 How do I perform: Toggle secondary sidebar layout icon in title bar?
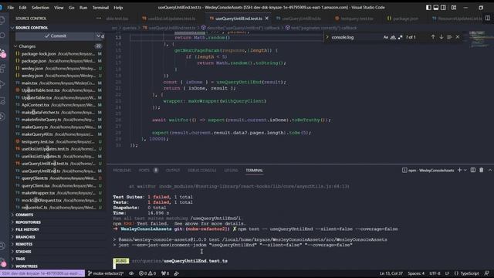point(443,8)
